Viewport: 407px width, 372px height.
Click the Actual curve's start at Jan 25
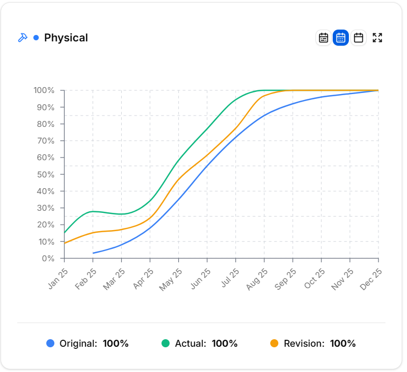pos(65,232)
